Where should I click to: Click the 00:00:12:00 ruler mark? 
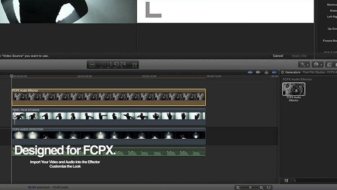(x=214, y=76)
